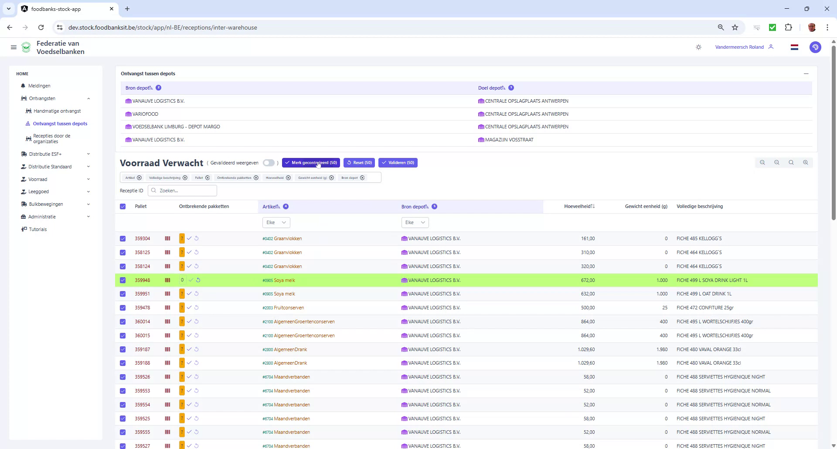The width and height of the screenshot is (837, 449).
Task: Expand the Distributie ESF+ section
Action: [x=45, y=154]
